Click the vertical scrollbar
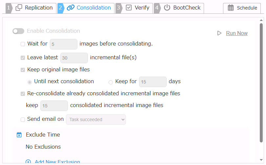The width and height of the screenshot is (266, 165). pos(261,82)
